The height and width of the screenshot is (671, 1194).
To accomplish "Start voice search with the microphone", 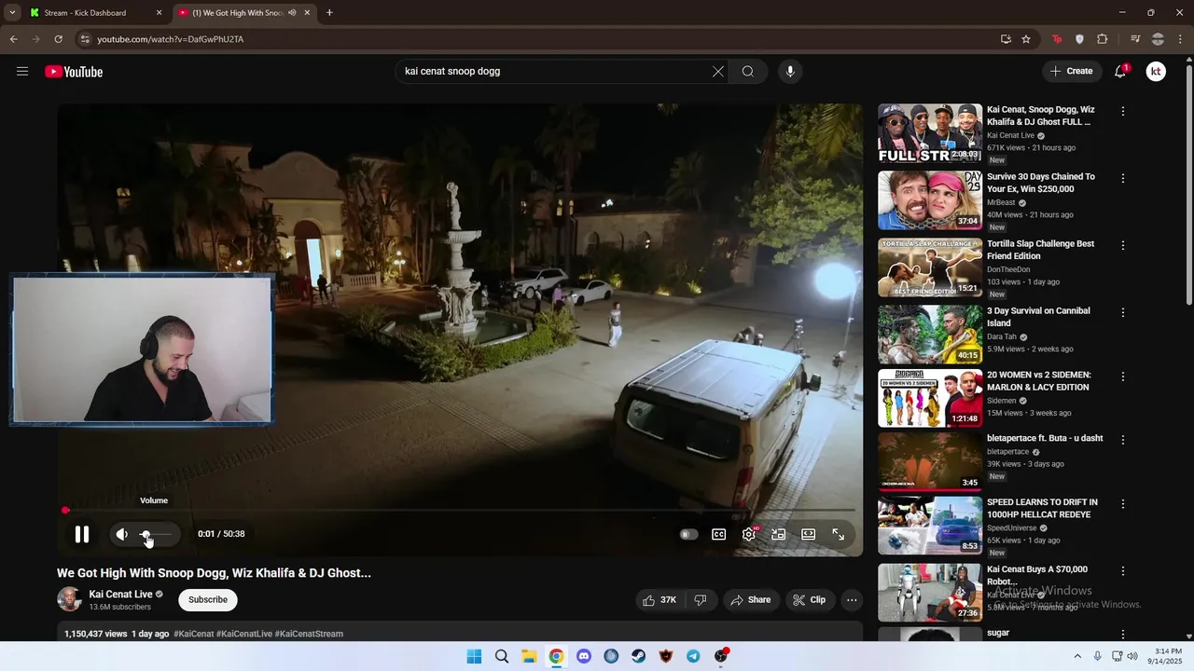I will (790, 71).
